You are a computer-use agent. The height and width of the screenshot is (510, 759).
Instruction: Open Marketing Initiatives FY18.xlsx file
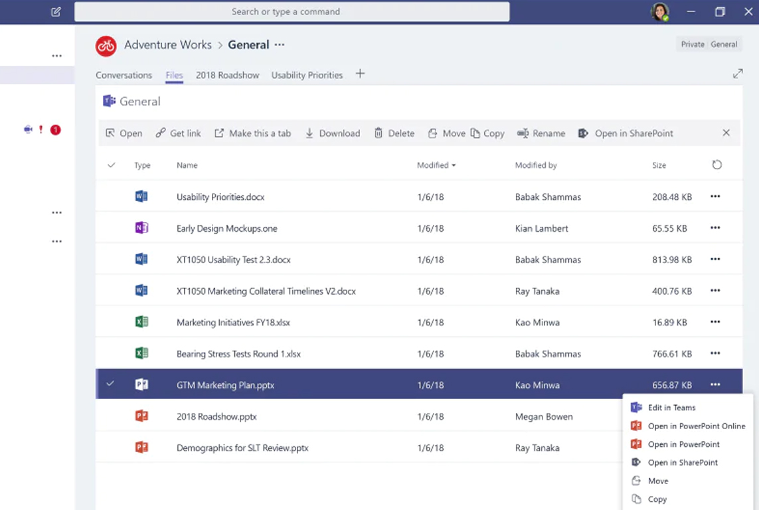tap(233, 322)
